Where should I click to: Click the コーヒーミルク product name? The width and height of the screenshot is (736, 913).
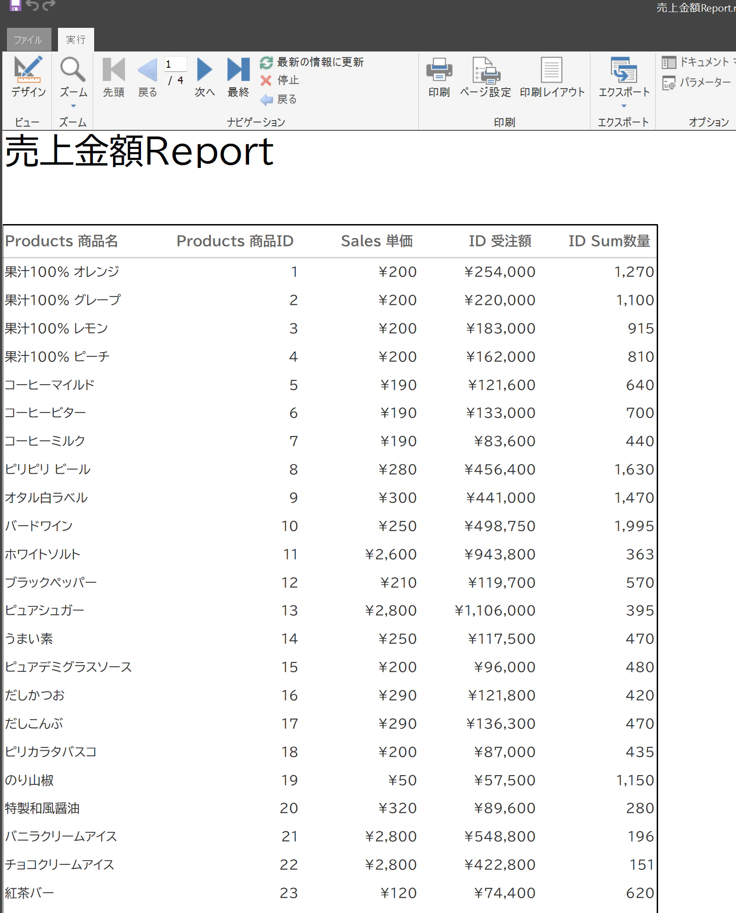coord(45,441)
